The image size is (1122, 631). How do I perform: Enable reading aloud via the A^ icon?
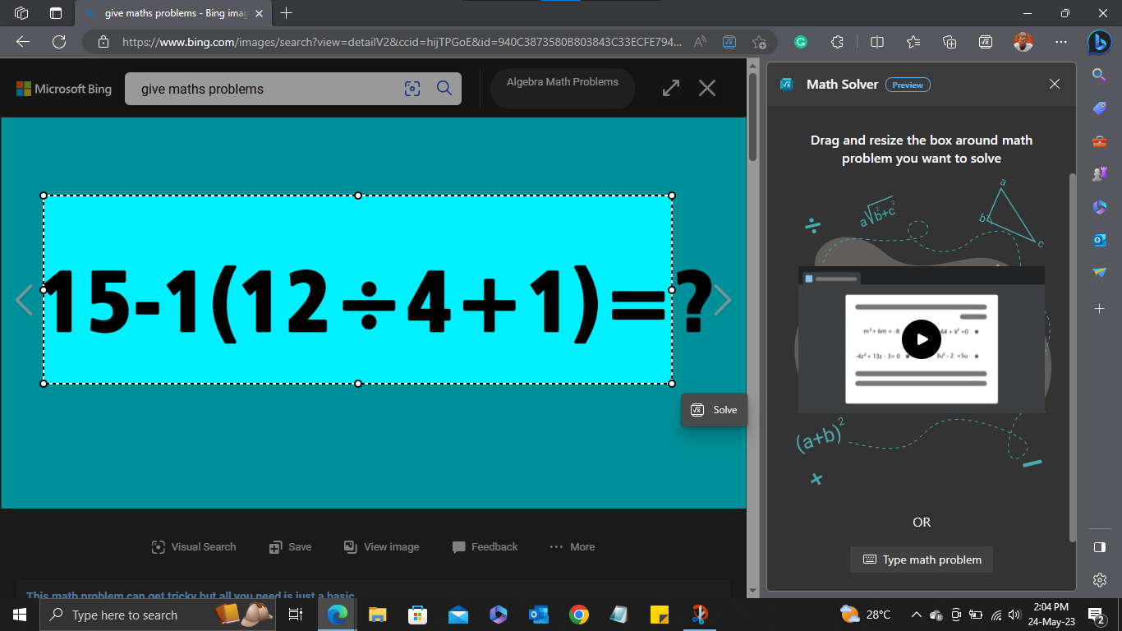tap(700, 42)
